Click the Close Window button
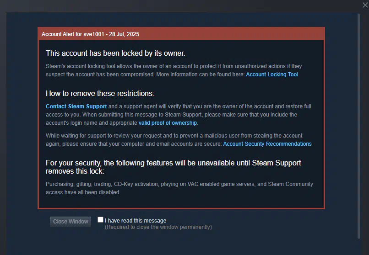369x255 pixels. (x=71, y=222)
